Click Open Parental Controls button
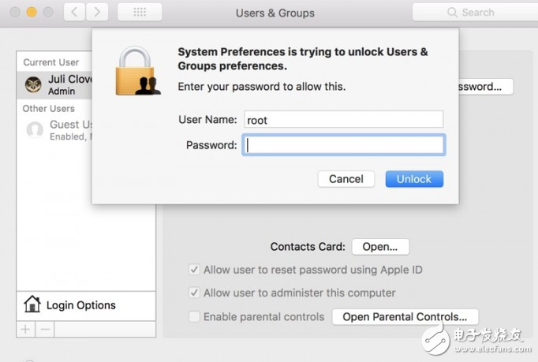This screenshot has height=362, width=538. pos(405,317)
